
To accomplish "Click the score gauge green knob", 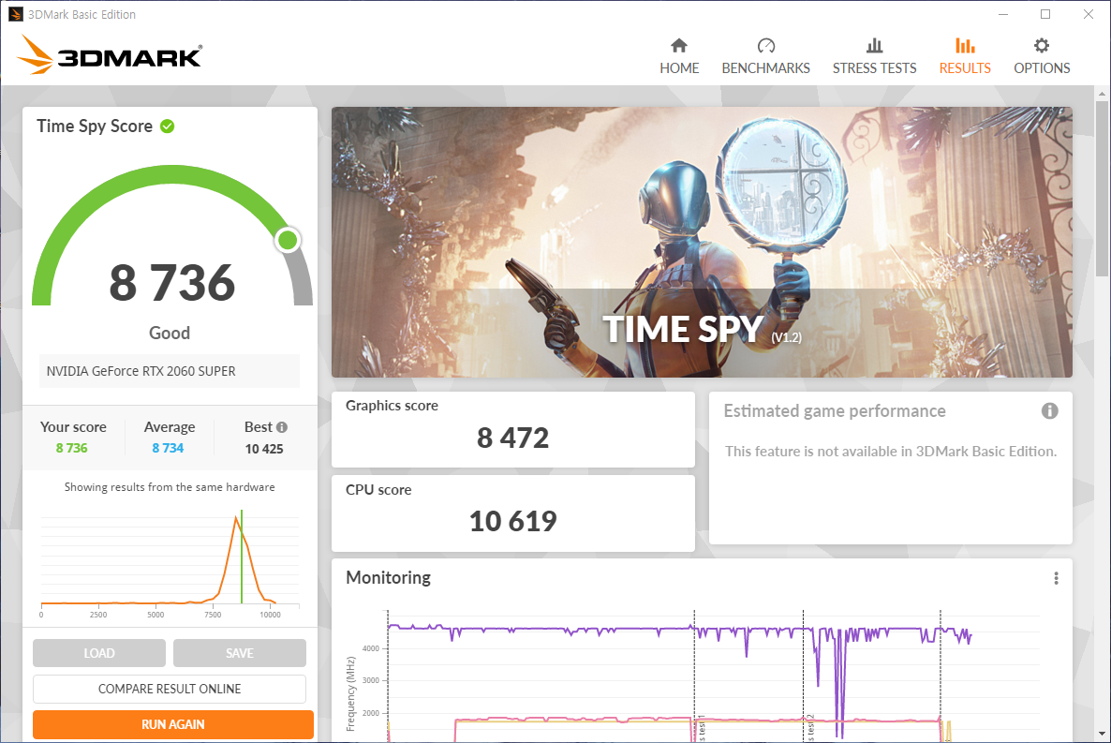I will 288,241.
